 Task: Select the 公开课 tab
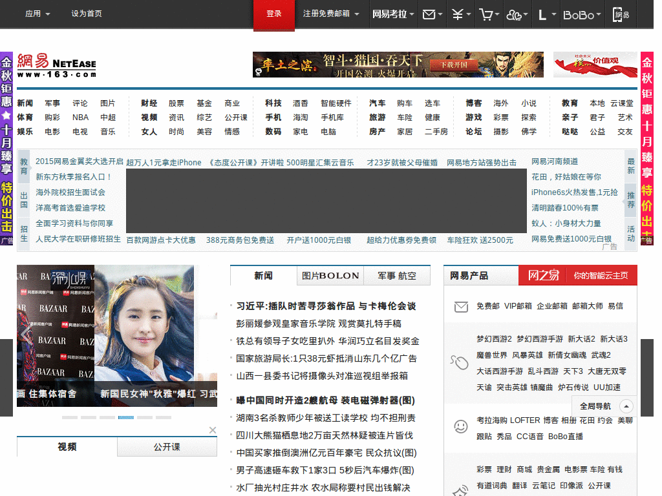pos(167,447)
